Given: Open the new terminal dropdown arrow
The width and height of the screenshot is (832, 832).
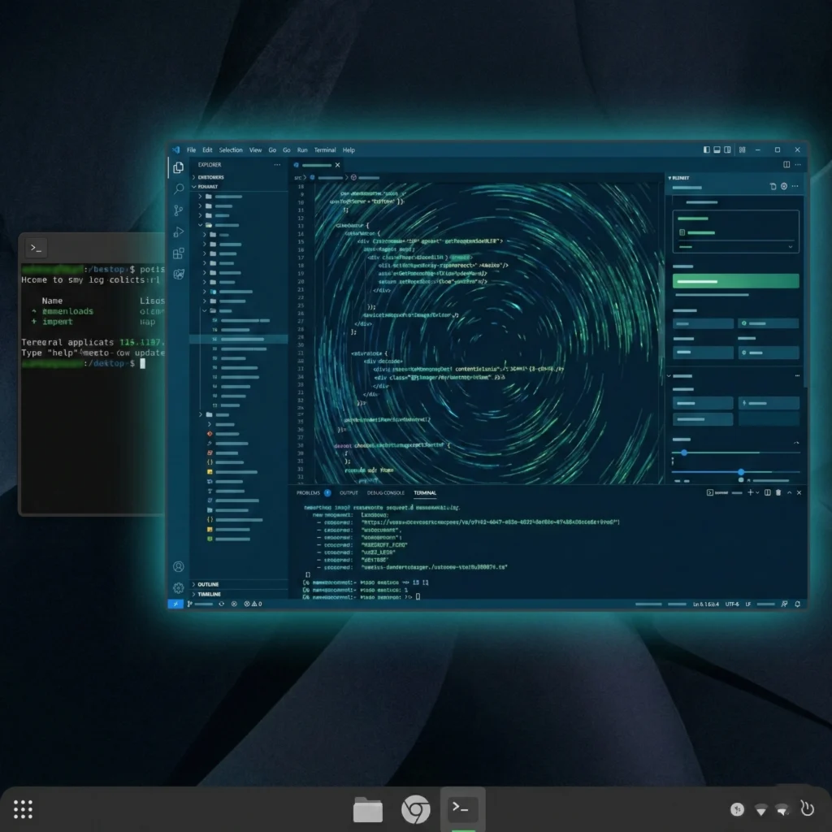Looking at the screenshot, I should pos(758,492).
